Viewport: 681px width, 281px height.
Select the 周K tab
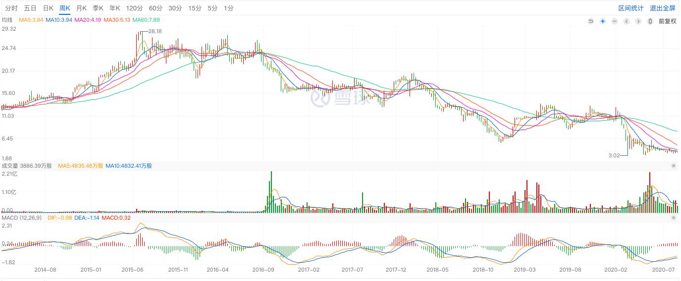point(65,8)
